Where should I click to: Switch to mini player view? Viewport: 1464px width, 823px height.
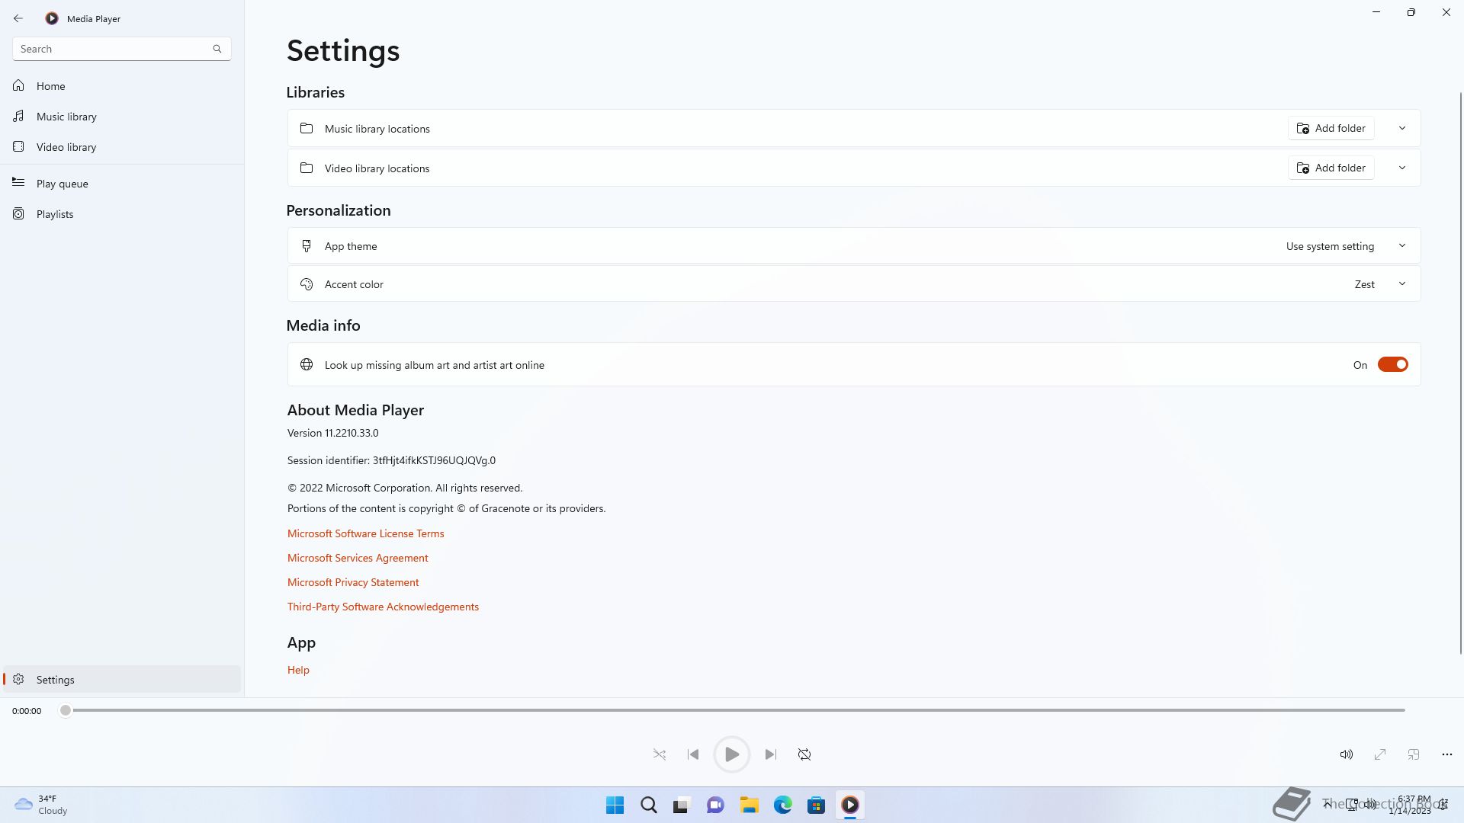point(1414,754)
